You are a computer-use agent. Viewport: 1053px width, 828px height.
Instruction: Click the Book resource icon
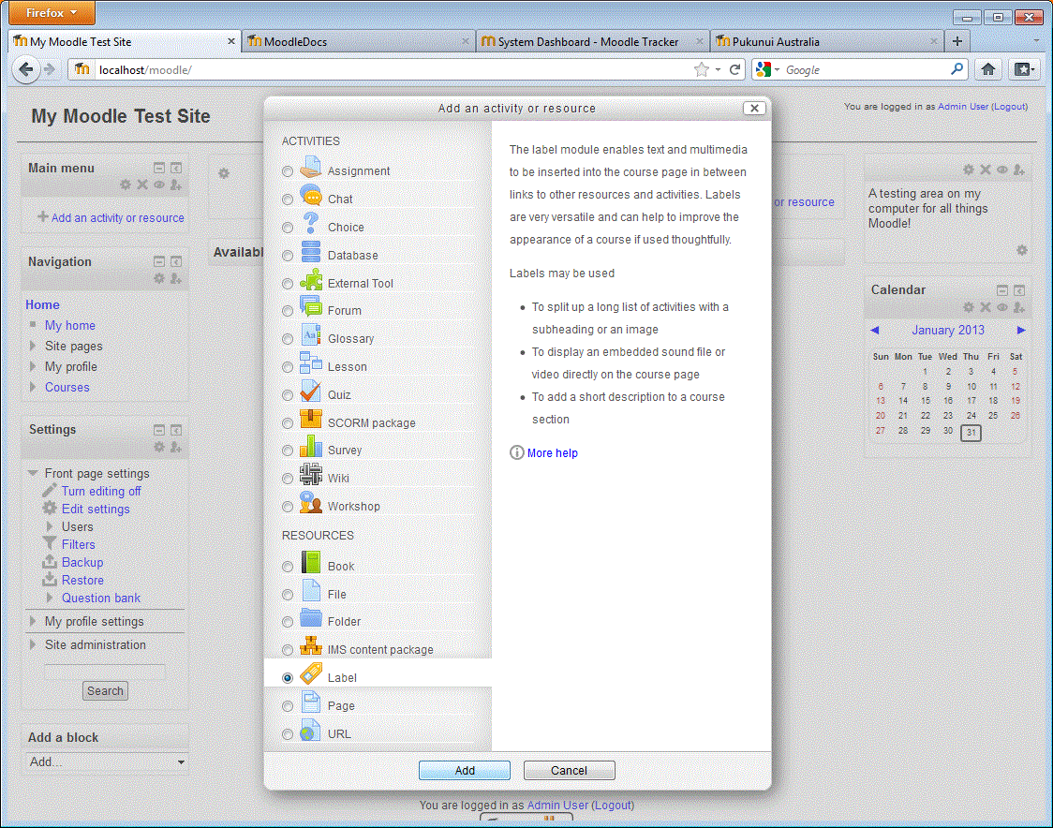310,563
